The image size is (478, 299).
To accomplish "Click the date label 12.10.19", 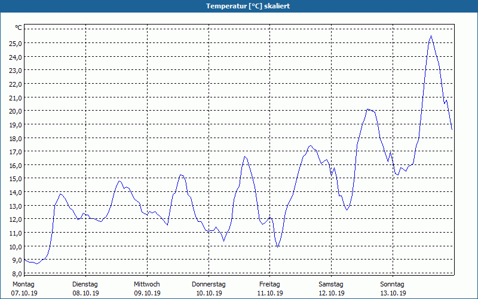I will tap(332, 293).
